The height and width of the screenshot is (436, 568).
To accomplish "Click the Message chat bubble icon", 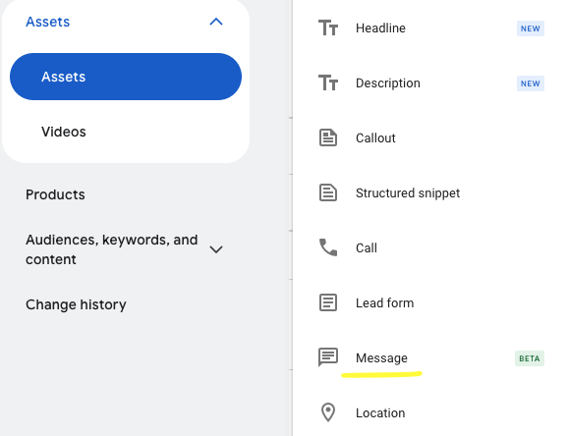I will [328, 357].
